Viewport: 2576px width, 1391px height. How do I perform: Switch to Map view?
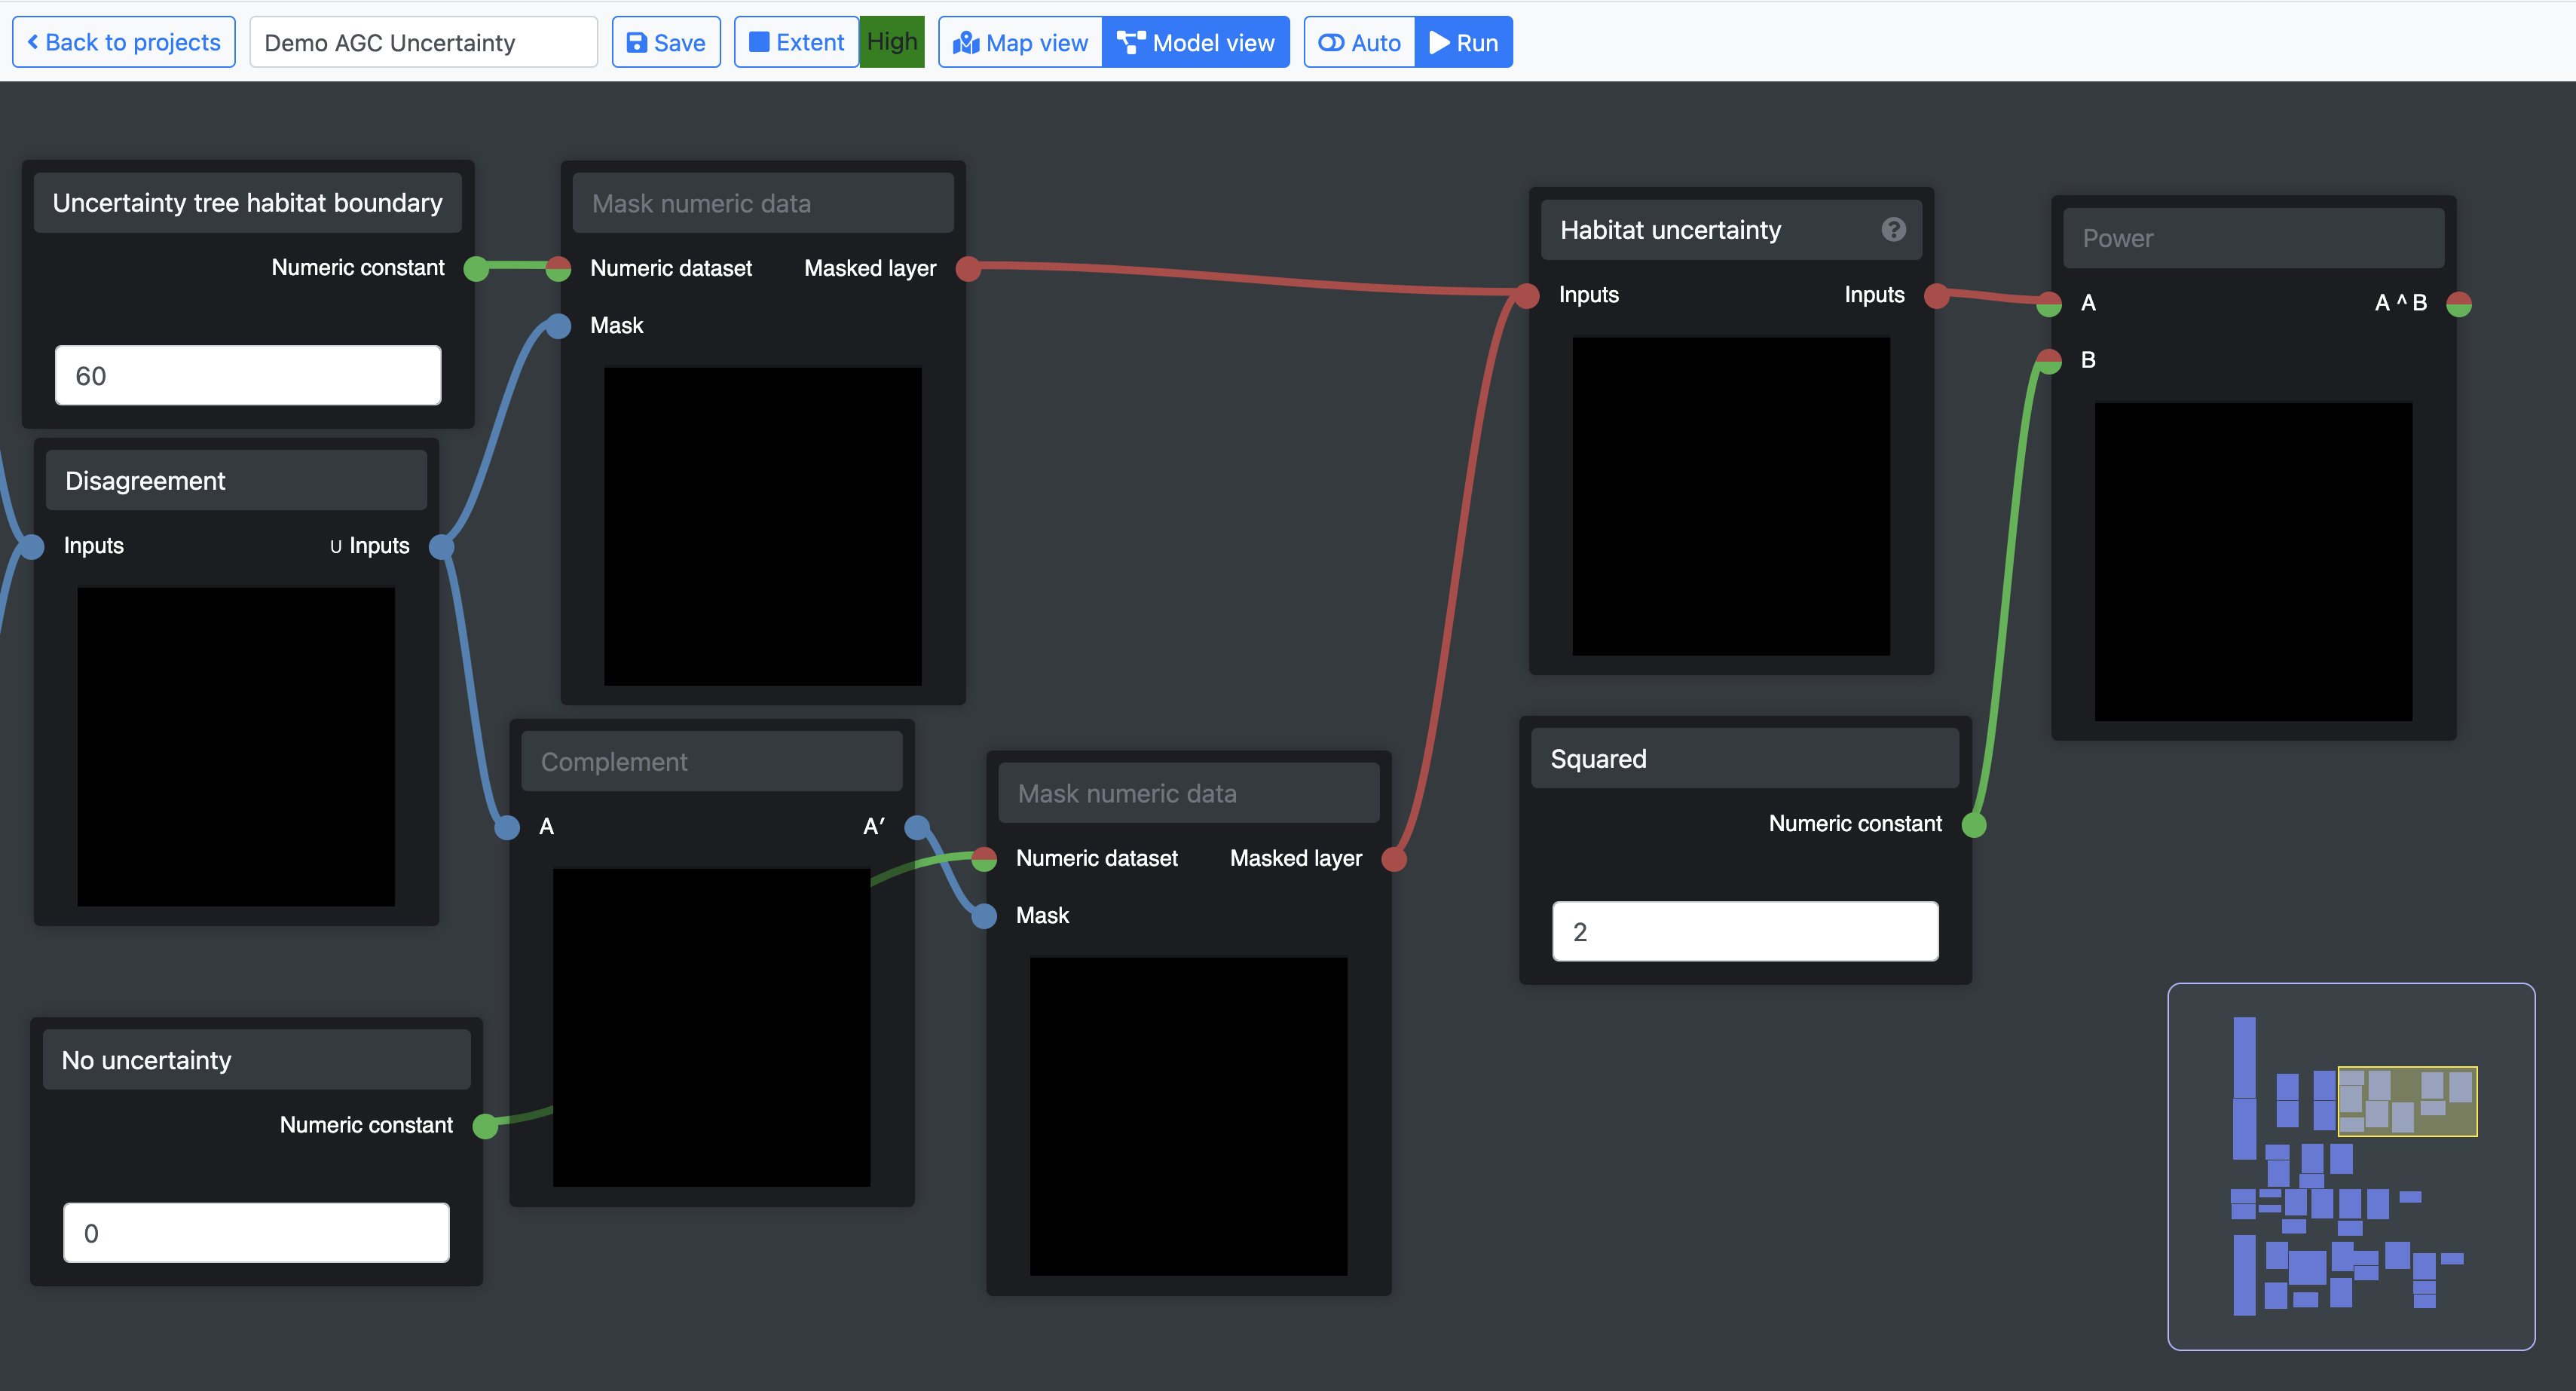1020,43
